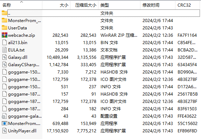The height and width of the screenshot is (139, 201).
Task: Click the parent folder '..' icon
Action: click(4, 13)
